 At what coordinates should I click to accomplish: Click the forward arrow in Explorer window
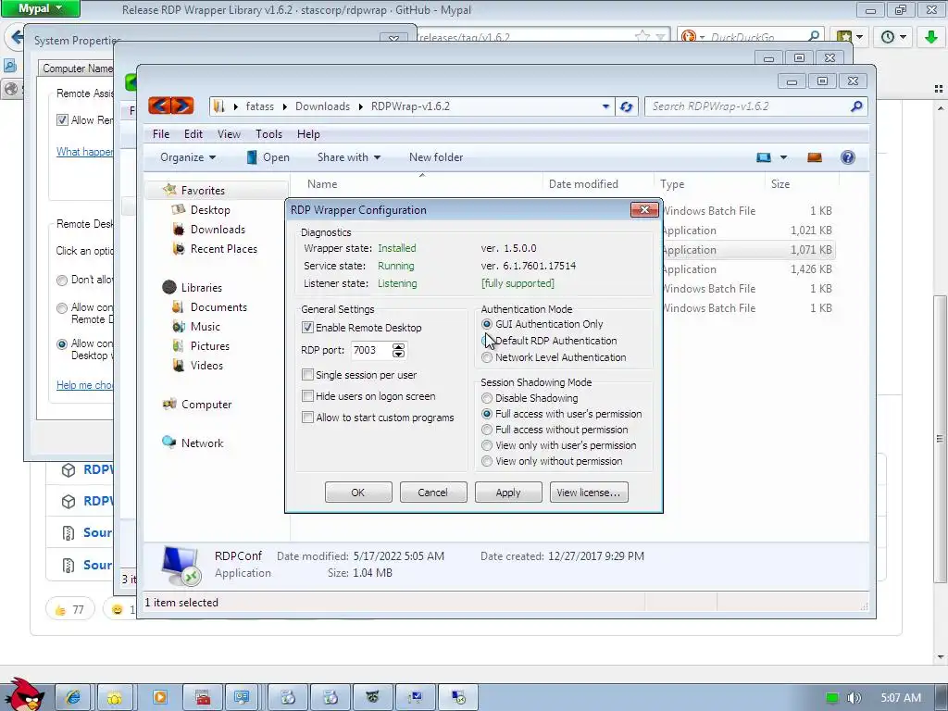point(182,106)
